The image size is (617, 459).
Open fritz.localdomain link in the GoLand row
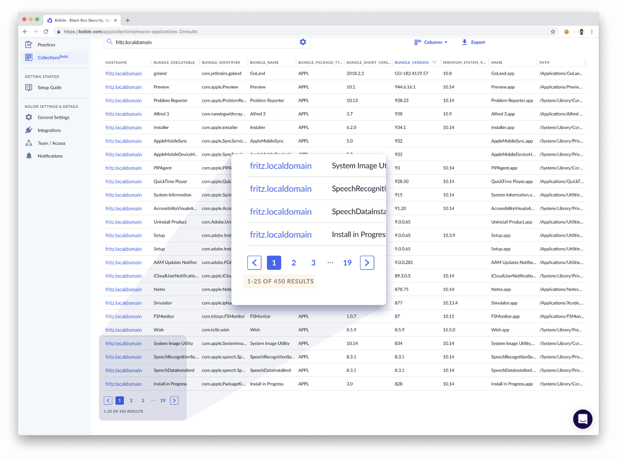tap(123, 73)
